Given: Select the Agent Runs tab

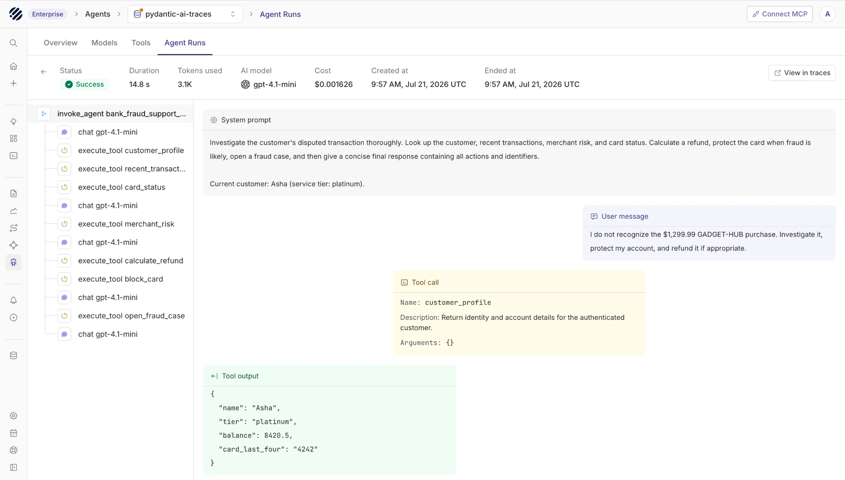Looking at the screenshot, I should (185, 43).
